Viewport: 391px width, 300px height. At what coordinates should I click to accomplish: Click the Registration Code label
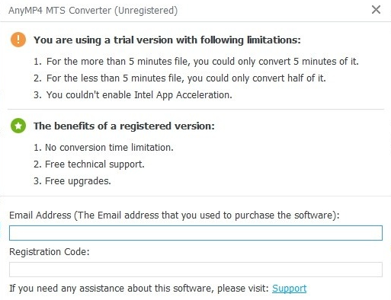pos(50,252)
